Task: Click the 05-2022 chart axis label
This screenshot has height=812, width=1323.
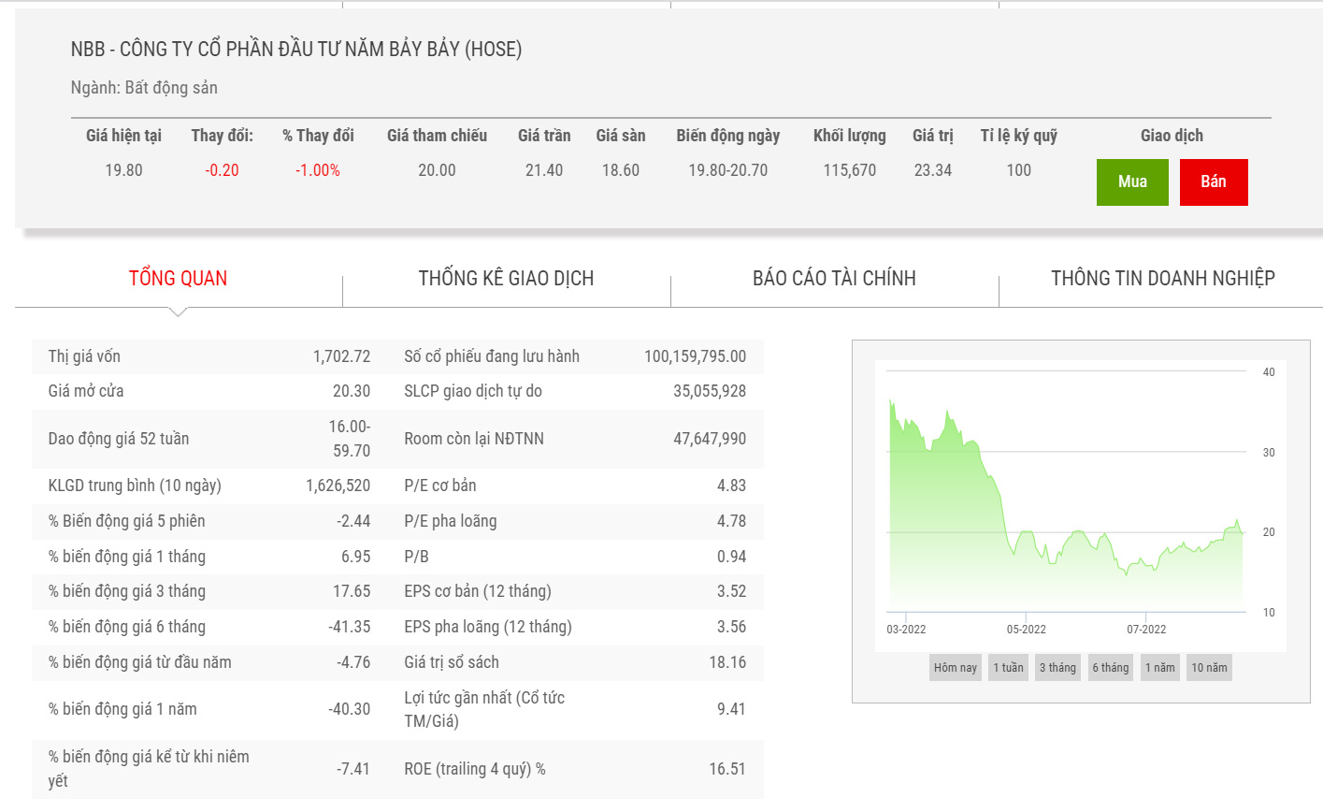Action: click(1026, 629)
